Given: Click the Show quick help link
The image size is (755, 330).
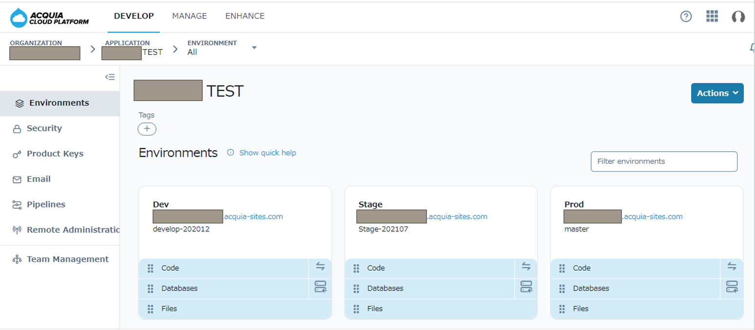Looking at the screenshot, I should (268, 153).
